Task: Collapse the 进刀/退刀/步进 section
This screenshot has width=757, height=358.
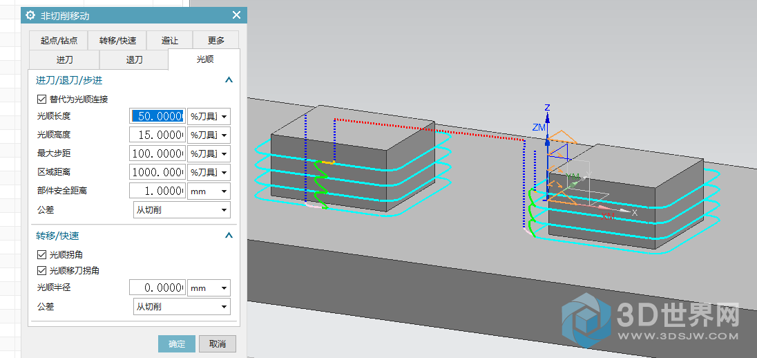Action: pos(229,80)
